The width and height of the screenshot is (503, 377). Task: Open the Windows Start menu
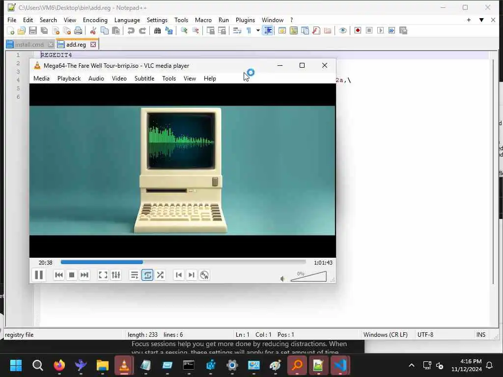(16, 365)
